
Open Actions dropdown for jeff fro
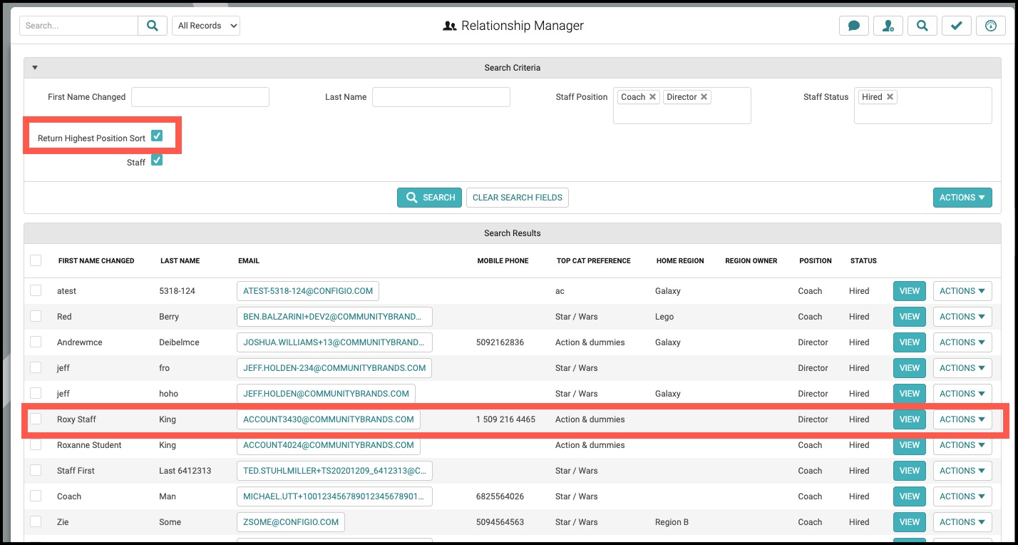pyautogui.click(x=962, y=368)
